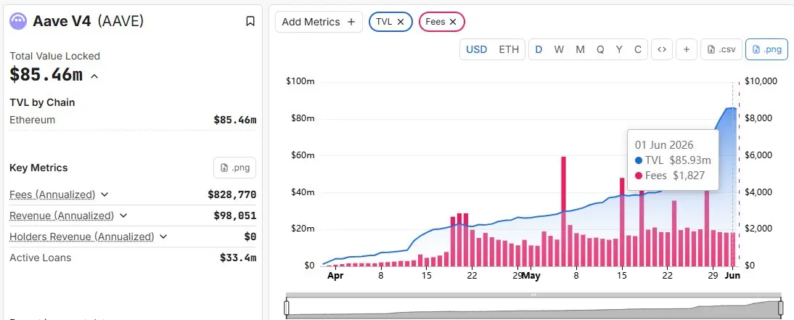Image resolution: width=794 pixels, height=320 pixels.
Task: Click the TVL metric chip label
Action: click(x=382, y=22)
